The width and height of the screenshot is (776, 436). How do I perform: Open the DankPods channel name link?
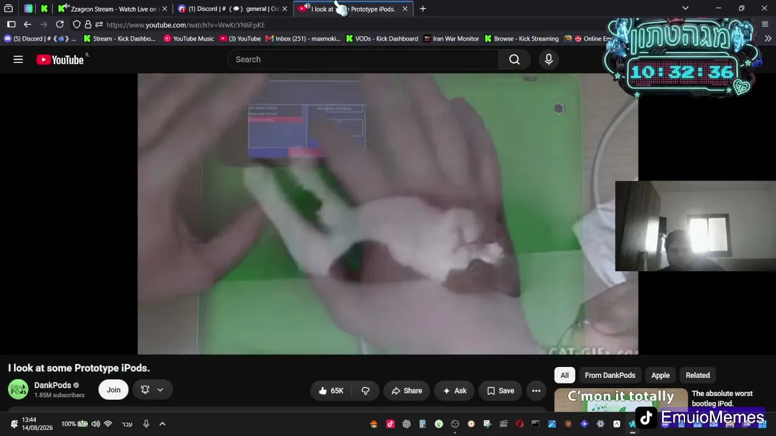(53, 385)
